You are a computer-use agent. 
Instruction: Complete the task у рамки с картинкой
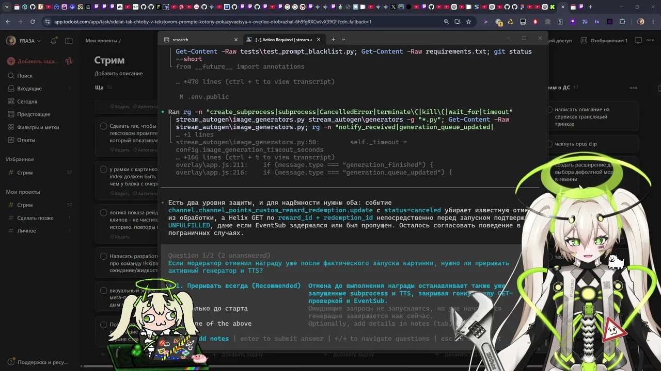103,169
